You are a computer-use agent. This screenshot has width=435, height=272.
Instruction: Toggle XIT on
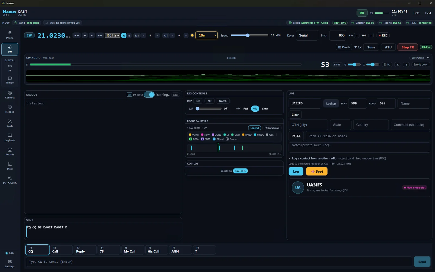[x=166, y=35]
